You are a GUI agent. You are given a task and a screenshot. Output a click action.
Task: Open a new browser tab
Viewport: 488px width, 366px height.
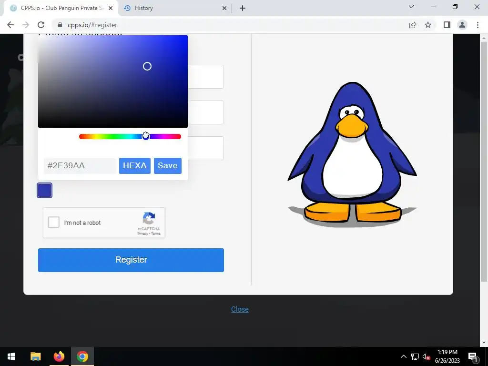click(243, 8)
